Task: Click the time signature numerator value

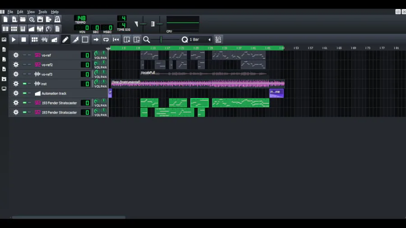Action: coord(122,18)
